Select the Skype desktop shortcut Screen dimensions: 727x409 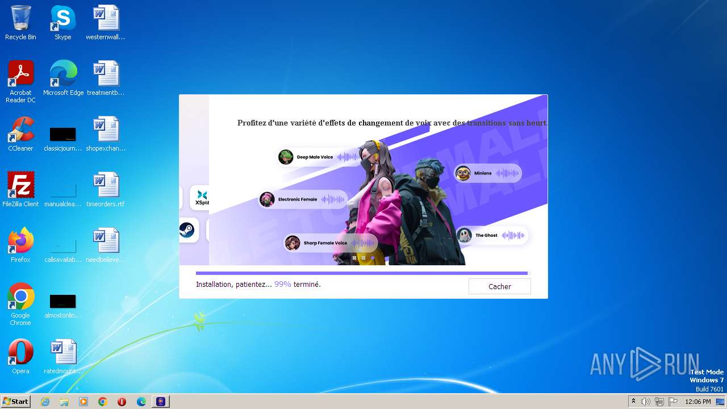(x=62, y=23)
